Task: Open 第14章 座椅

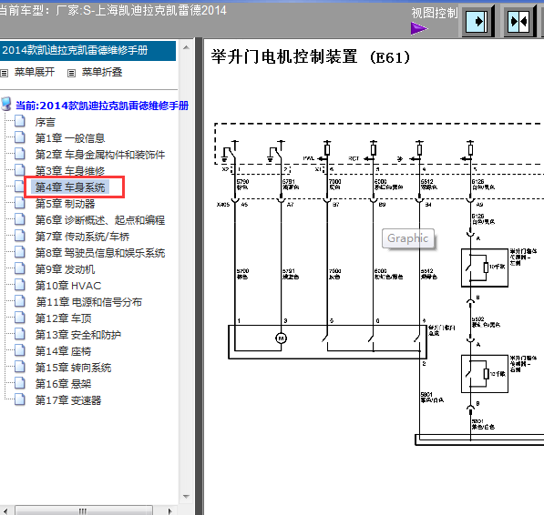Action: point(63,351)
